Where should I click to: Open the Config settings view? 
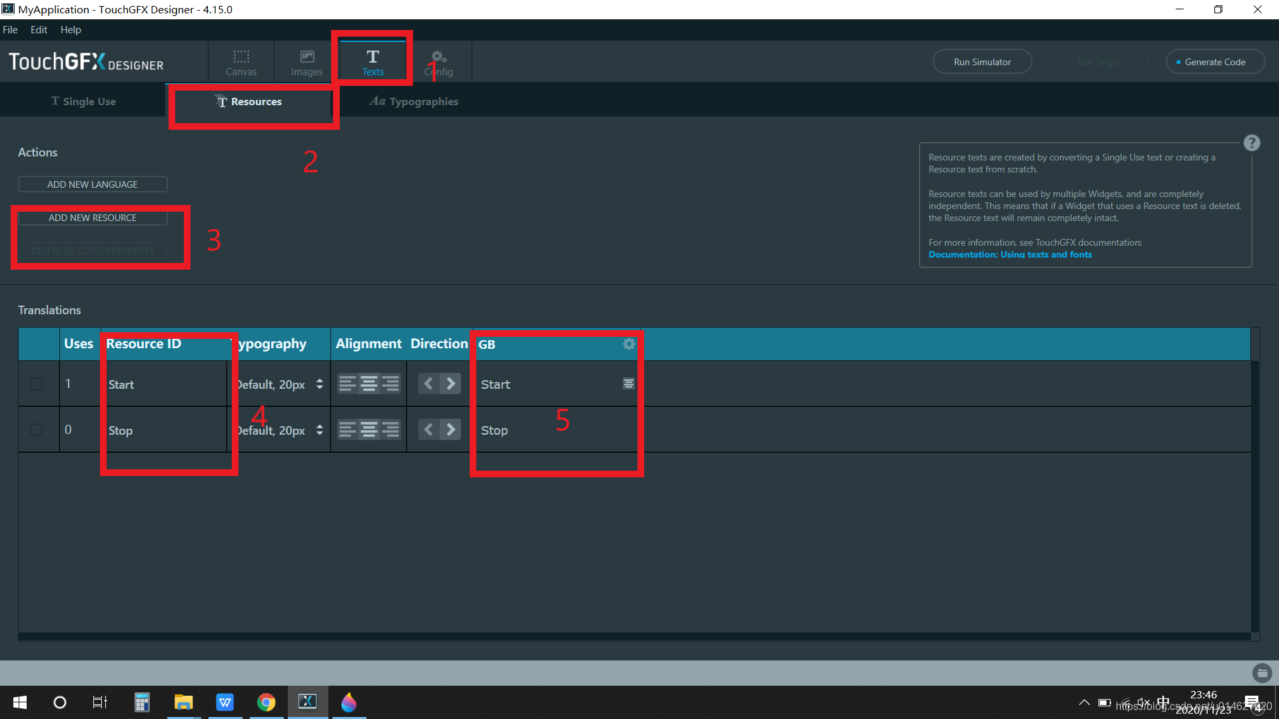(438, 62)
